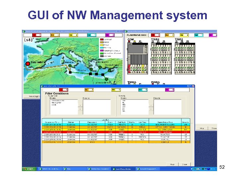Select MJ in Severity Enable list
The width and height of the screenshot is (239, 179).
[x=123, y=103]
